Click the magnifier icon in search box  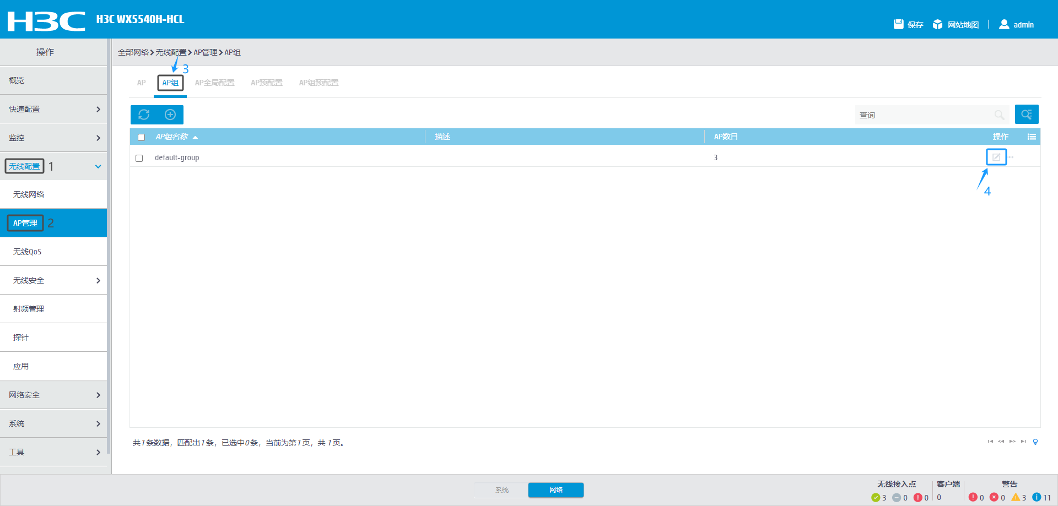(999, 115)
